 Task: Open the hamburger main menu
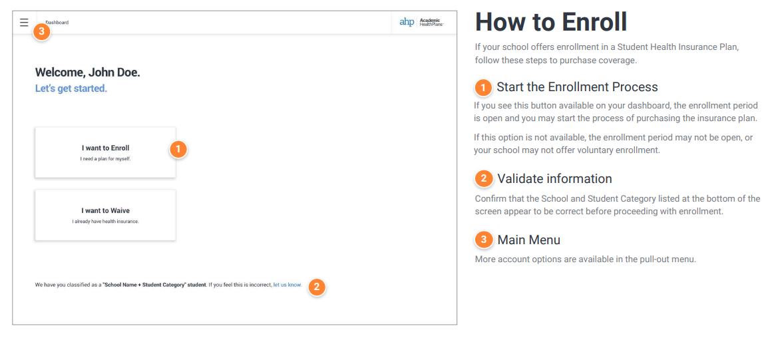(x=24, y=22)
